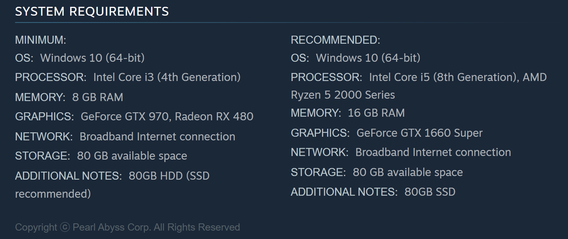Click the SYSTEM REQUIREMENTS heading
The width and height of the screenshot is (568, 239).
(x=92, y=11)
